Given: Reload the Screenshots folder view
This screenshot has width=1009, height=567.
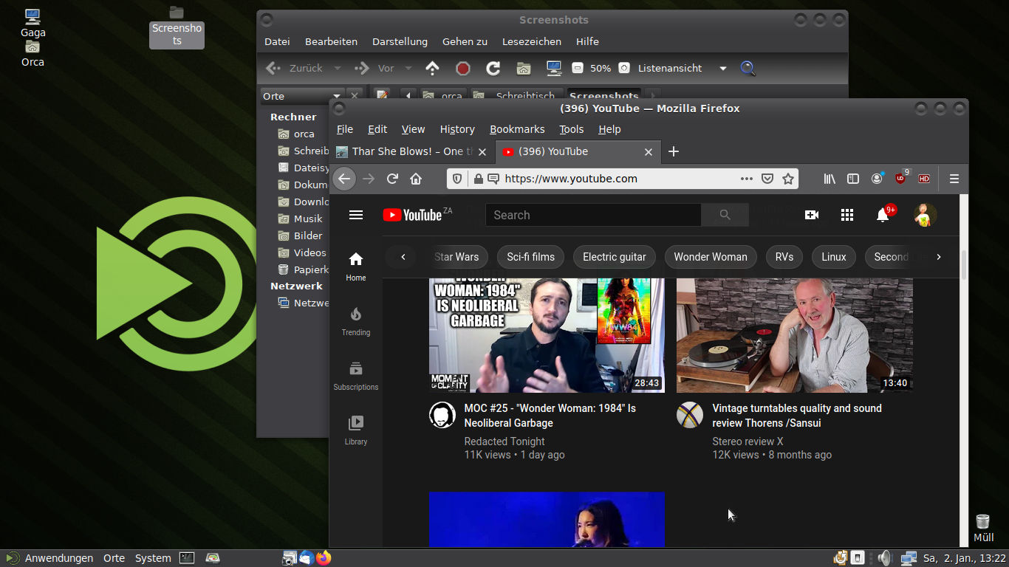Looking at the screenshot, I should [493, 68].
